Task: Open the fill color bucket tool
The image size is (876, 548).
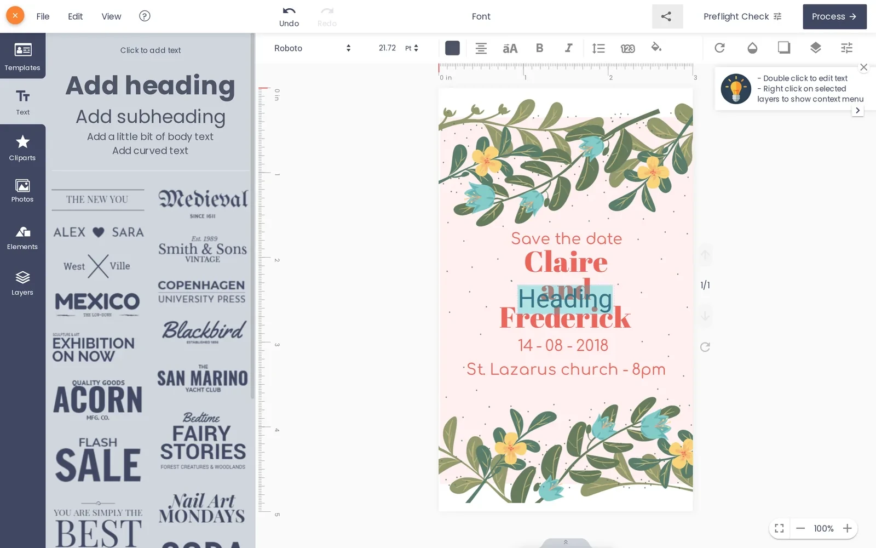Action: point(656,48)
